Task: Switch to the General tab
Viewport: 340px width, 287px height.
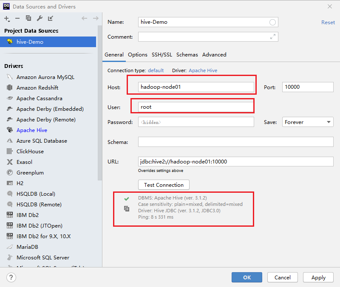Action: [x=114, y=55]
